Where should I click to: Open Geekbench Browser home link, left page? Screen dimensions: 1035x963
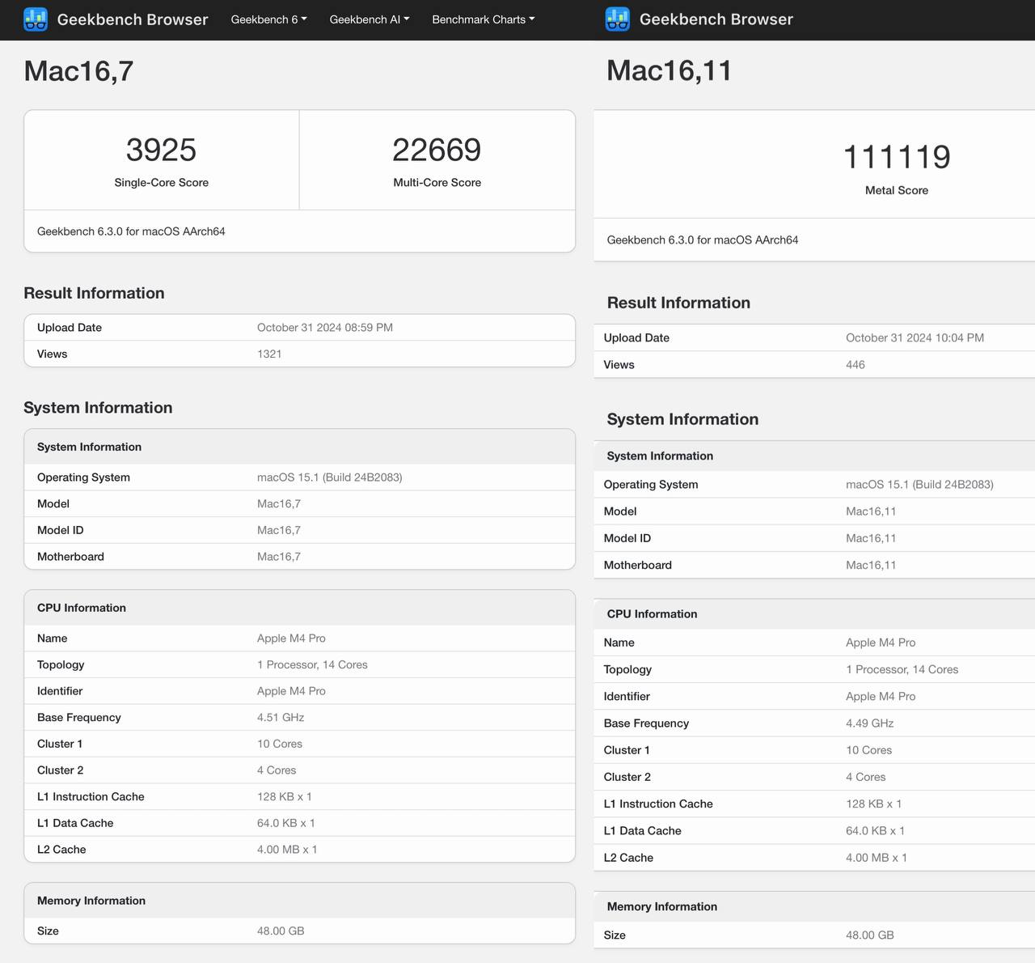coord(133,19)
